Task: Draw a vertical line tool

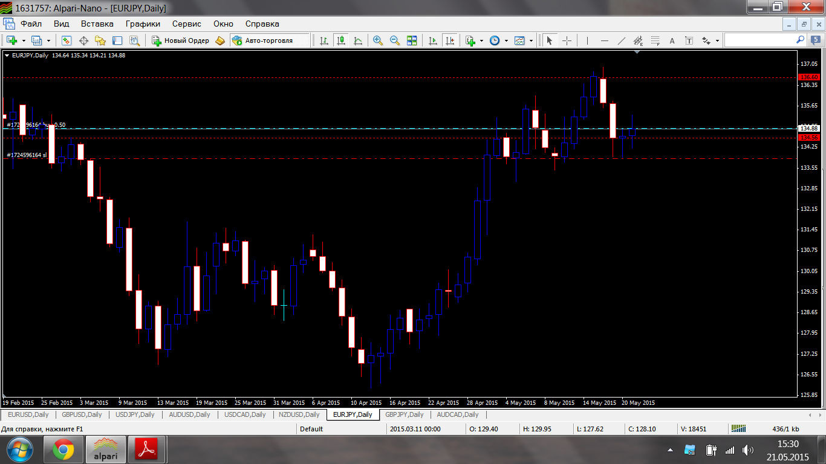Action: tap(587, 40)
